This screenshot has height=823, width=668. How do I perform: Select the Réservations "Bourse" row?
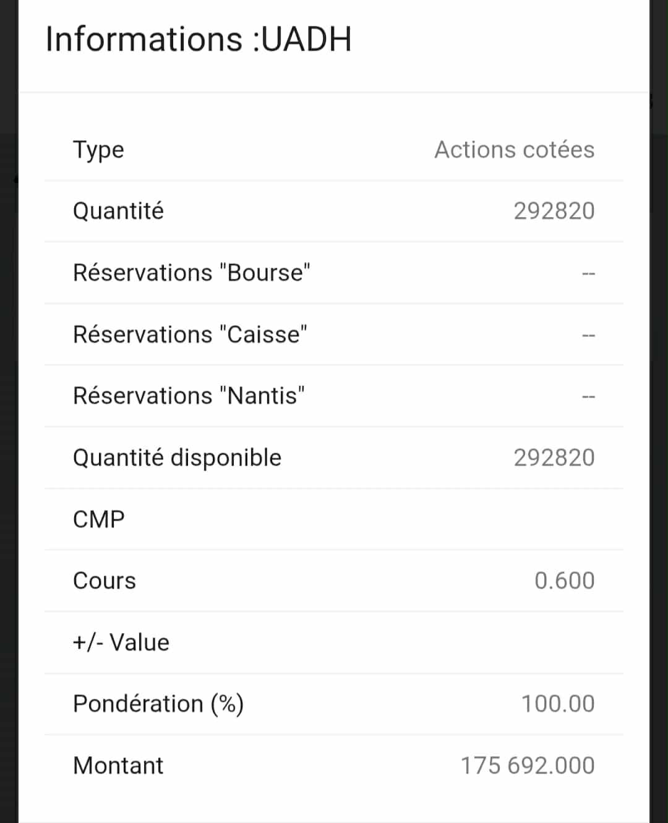[334, 273]
